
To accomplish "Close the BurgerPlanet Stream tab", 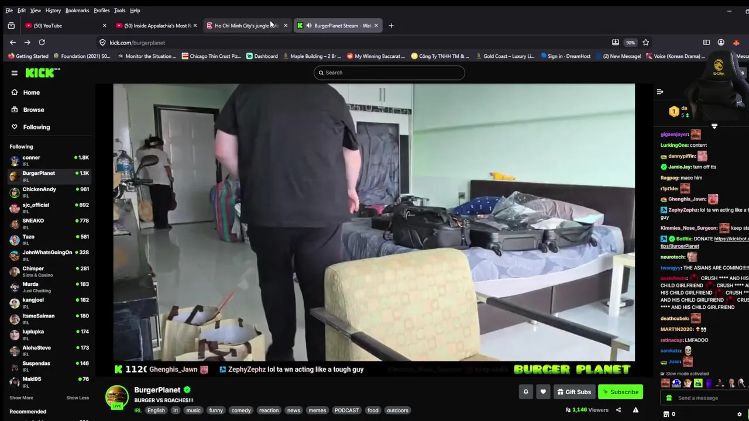I will (376, 25).
